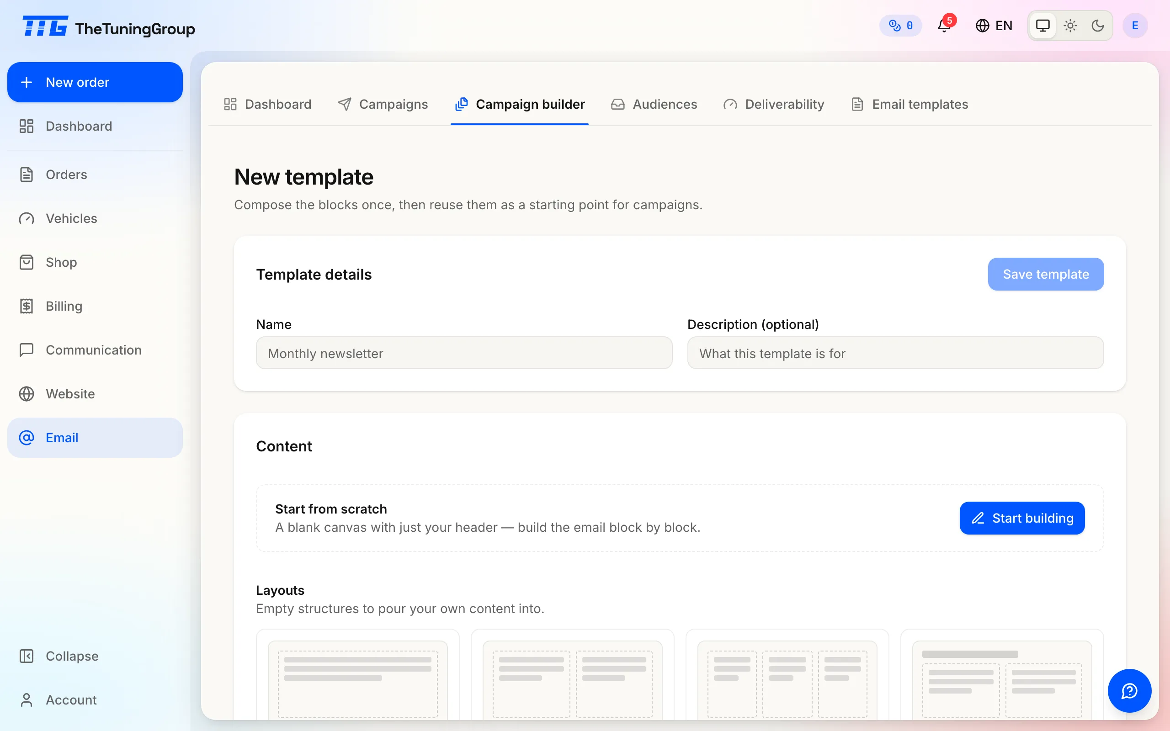Open the notifications bell
This screenshot has height=731, width=1170.
coord(944,25)
